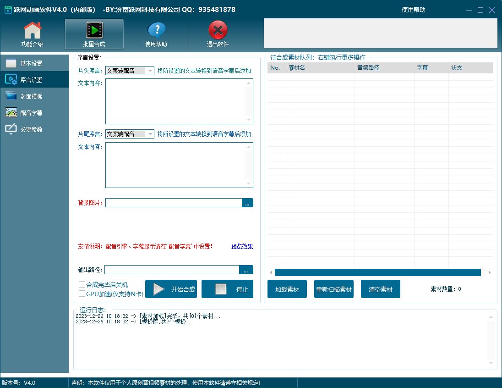
Task: Click the 退出软件 red X icon
Action: click(218, 31)
